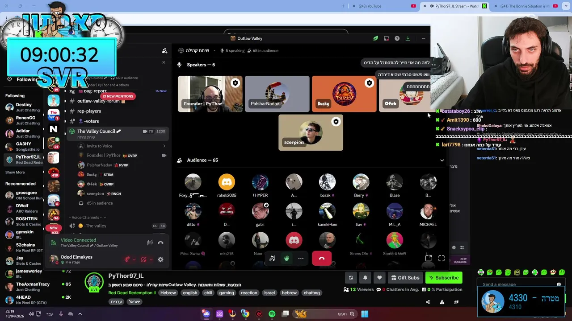Click the green leaf icon in Discord title bar
572x321 pixels.
(x=375, y=38)
